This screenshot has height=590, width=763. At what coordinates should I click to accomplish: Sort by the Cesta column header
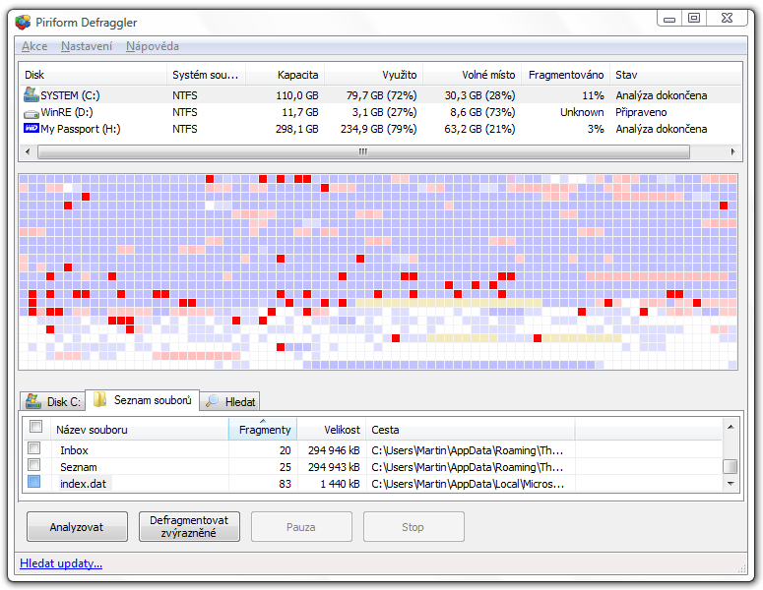tap(470, 429)
